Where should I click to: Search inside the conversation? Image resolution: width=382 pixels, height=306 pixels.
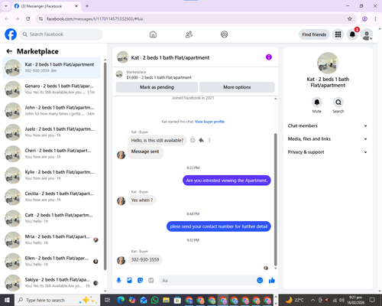pos(338,103)
